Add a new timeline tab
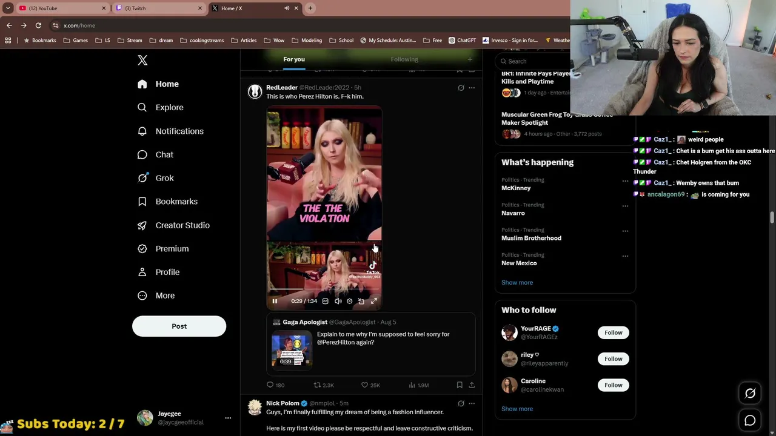Viewport: 776px width, 436px height. coord(470,59)
